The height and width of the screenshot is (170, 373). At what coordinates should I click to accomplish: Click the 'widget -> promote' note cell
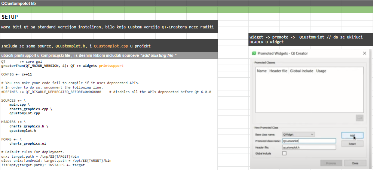(311, 40)
